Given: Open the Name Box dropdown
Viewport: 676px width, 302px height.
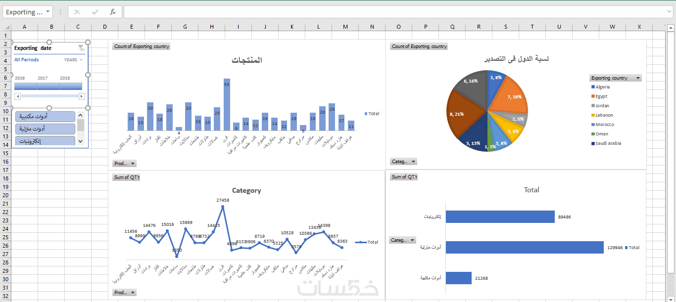Looking at the screenshot, I should pos(48,12).
